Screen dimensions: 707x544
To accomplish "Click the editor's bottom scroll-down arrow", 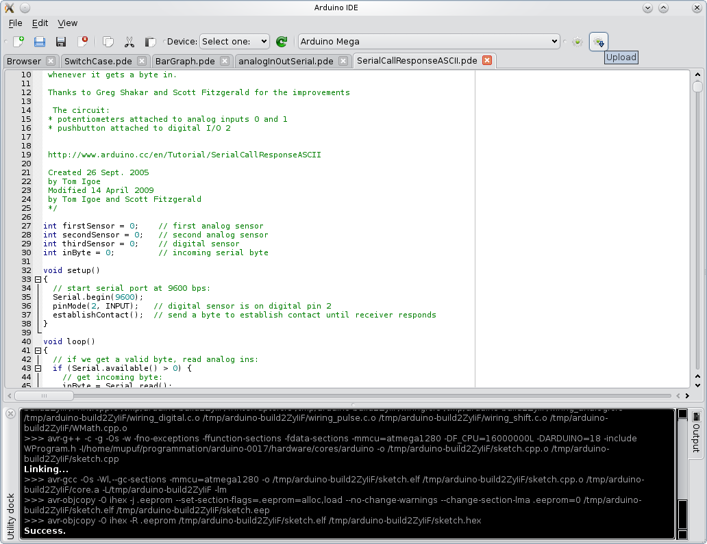I will pyautogui.click(x=697, y=385).
